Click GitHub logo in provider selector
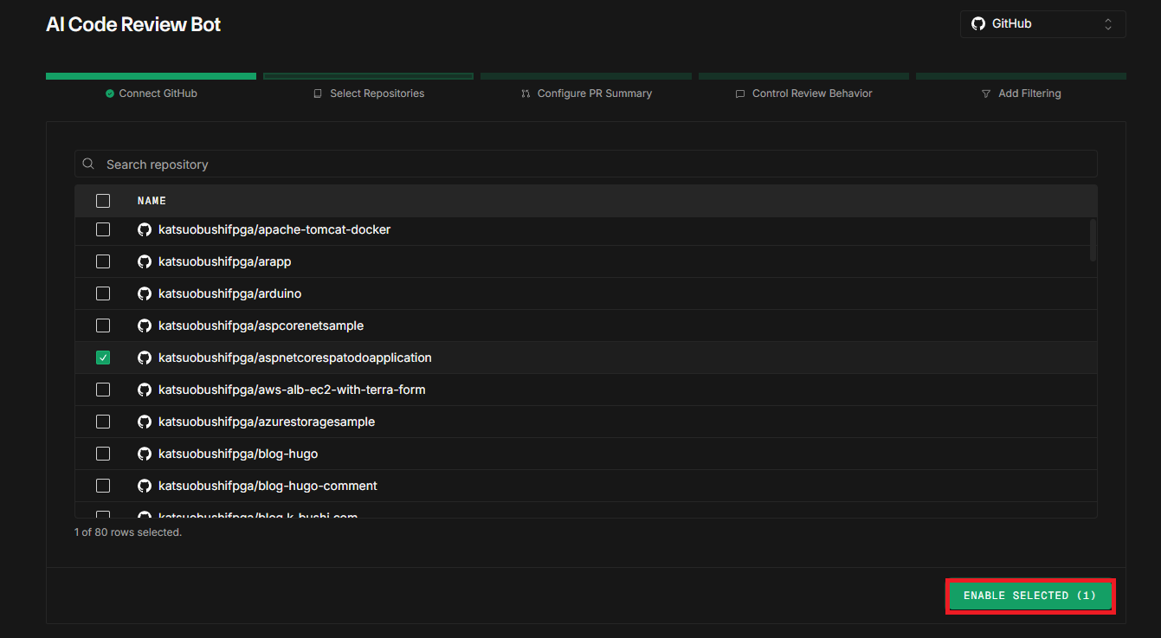The height and width of the screenshot is (638, 1161). click(x=978, y=24)
